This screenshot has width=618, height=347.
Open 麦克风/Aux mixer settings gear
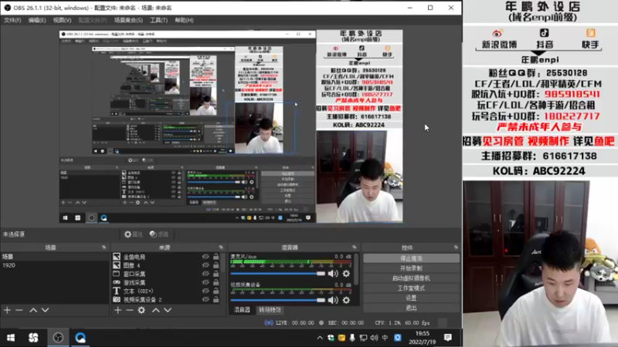(346, 274)
